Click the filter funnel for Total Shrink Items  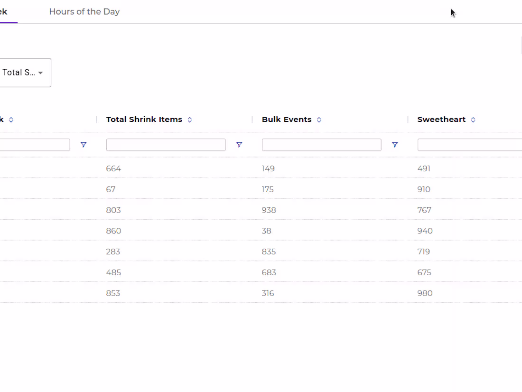click(x=239, y=145)
